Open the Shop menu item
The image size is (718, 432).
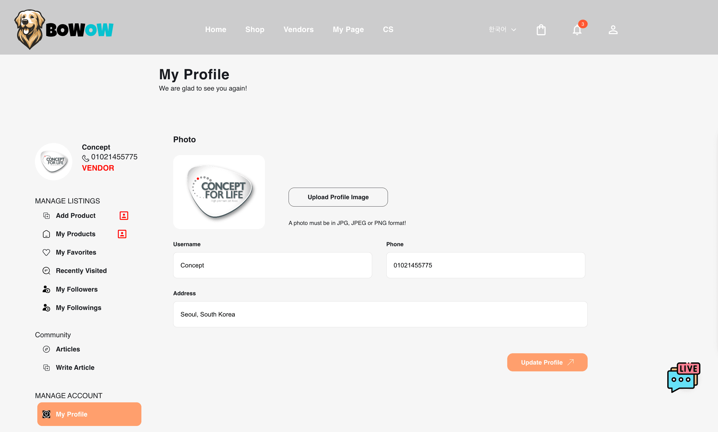tap(255, 29)
